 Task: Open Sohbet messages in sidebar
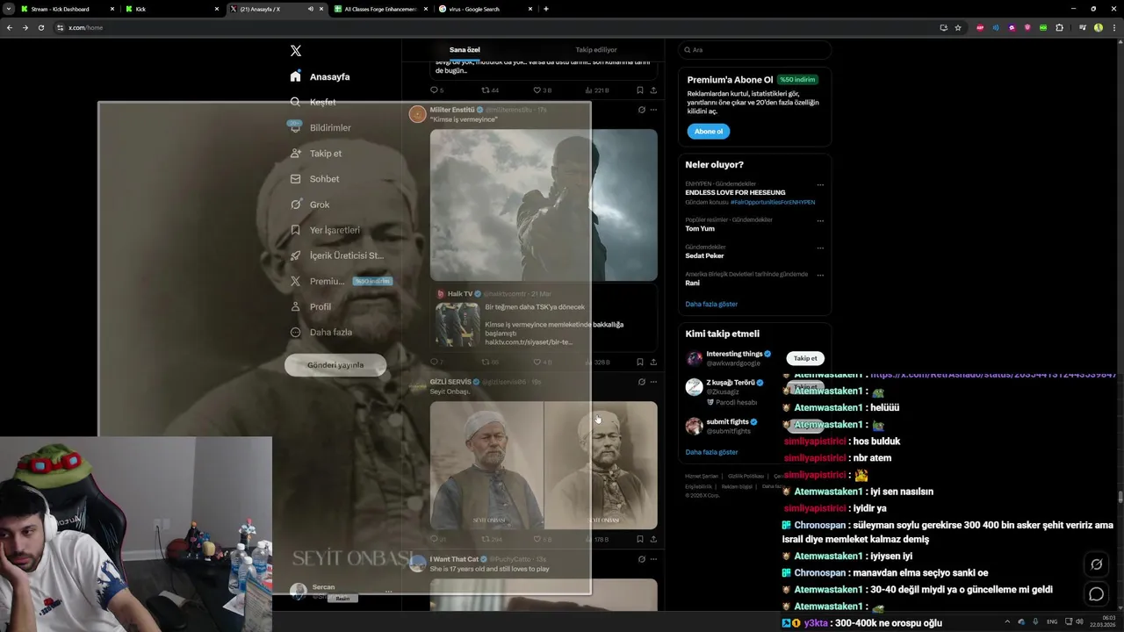314,179
